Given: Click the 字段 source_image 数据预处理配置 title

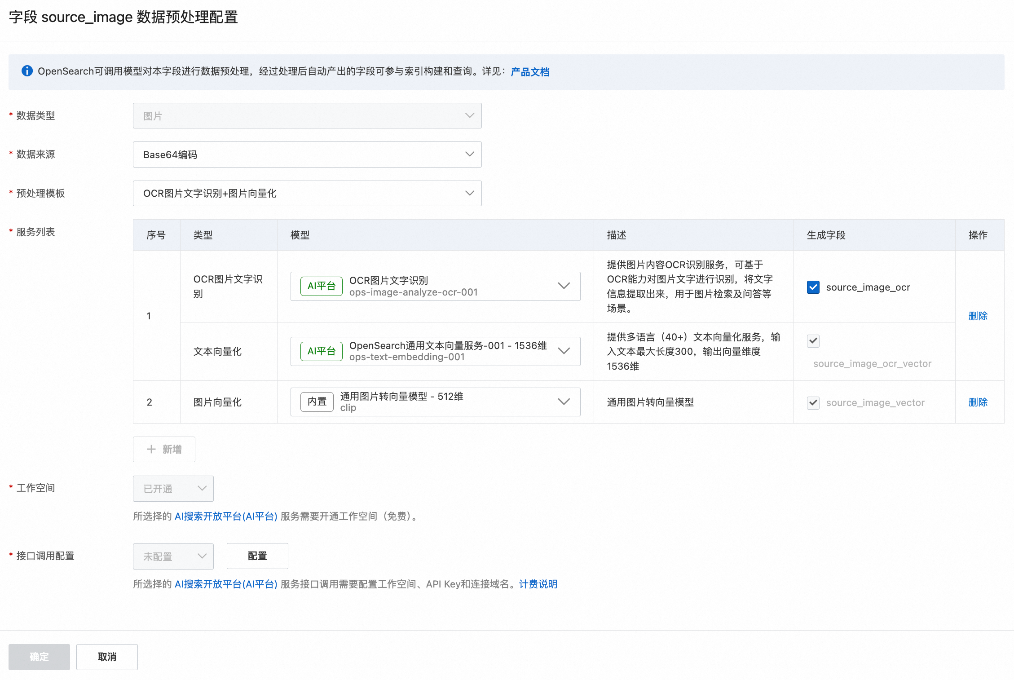Looking at the screenshot, I should [123, 17].
